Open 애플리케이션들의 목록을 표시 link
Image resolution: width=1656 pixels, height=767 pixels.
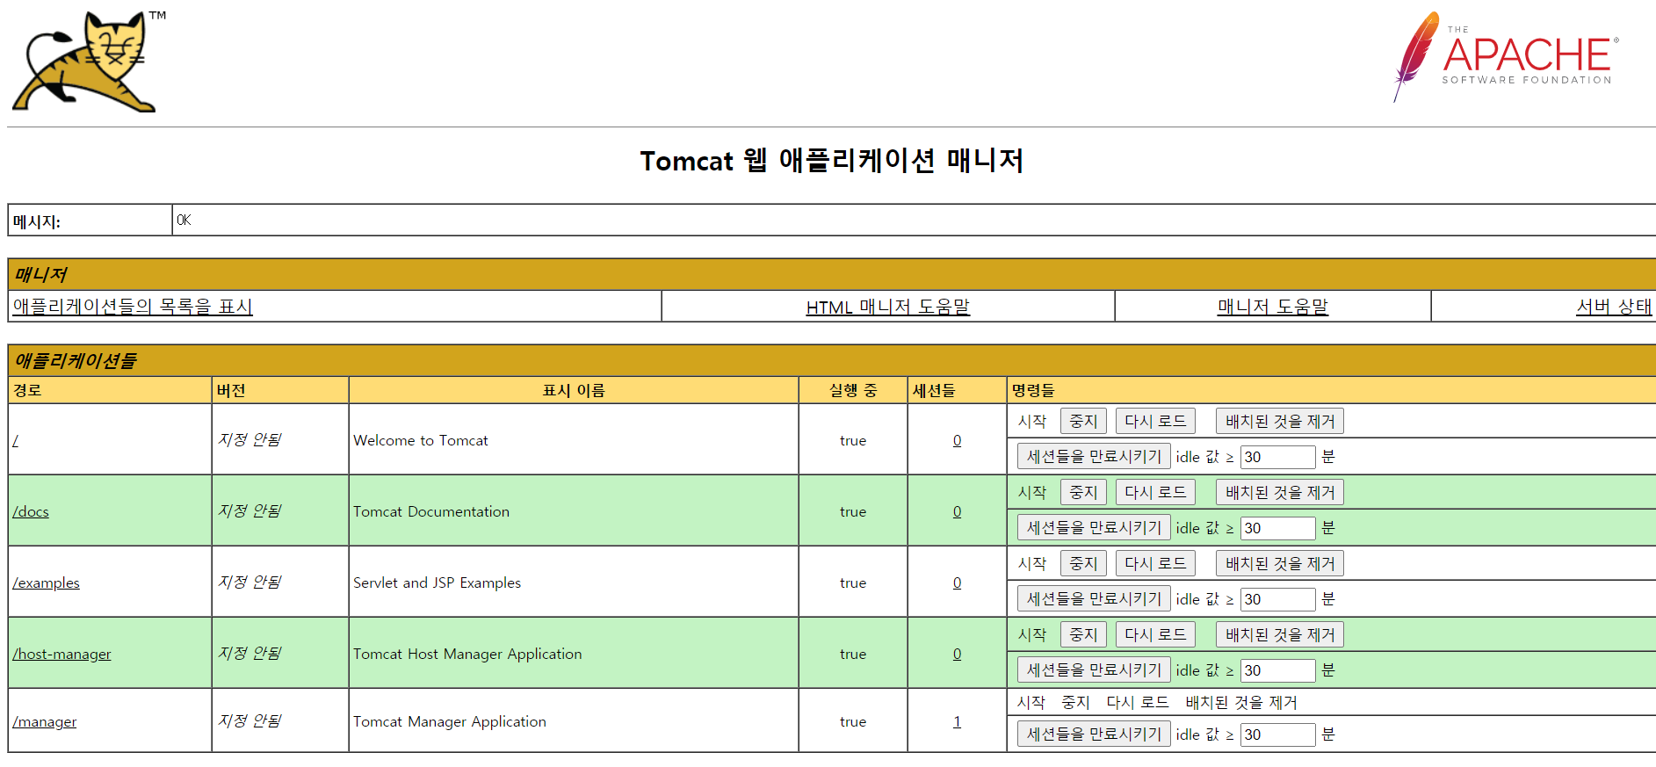[x=133, y=307]
